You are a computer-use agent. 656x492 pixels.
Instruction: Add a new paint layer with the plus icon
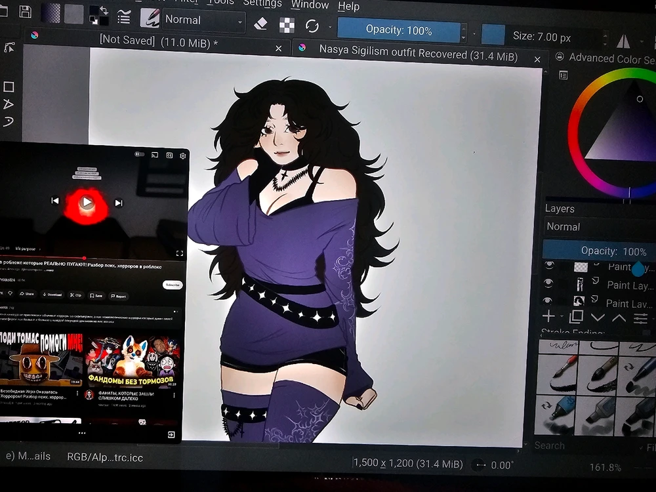pos(548,316)
